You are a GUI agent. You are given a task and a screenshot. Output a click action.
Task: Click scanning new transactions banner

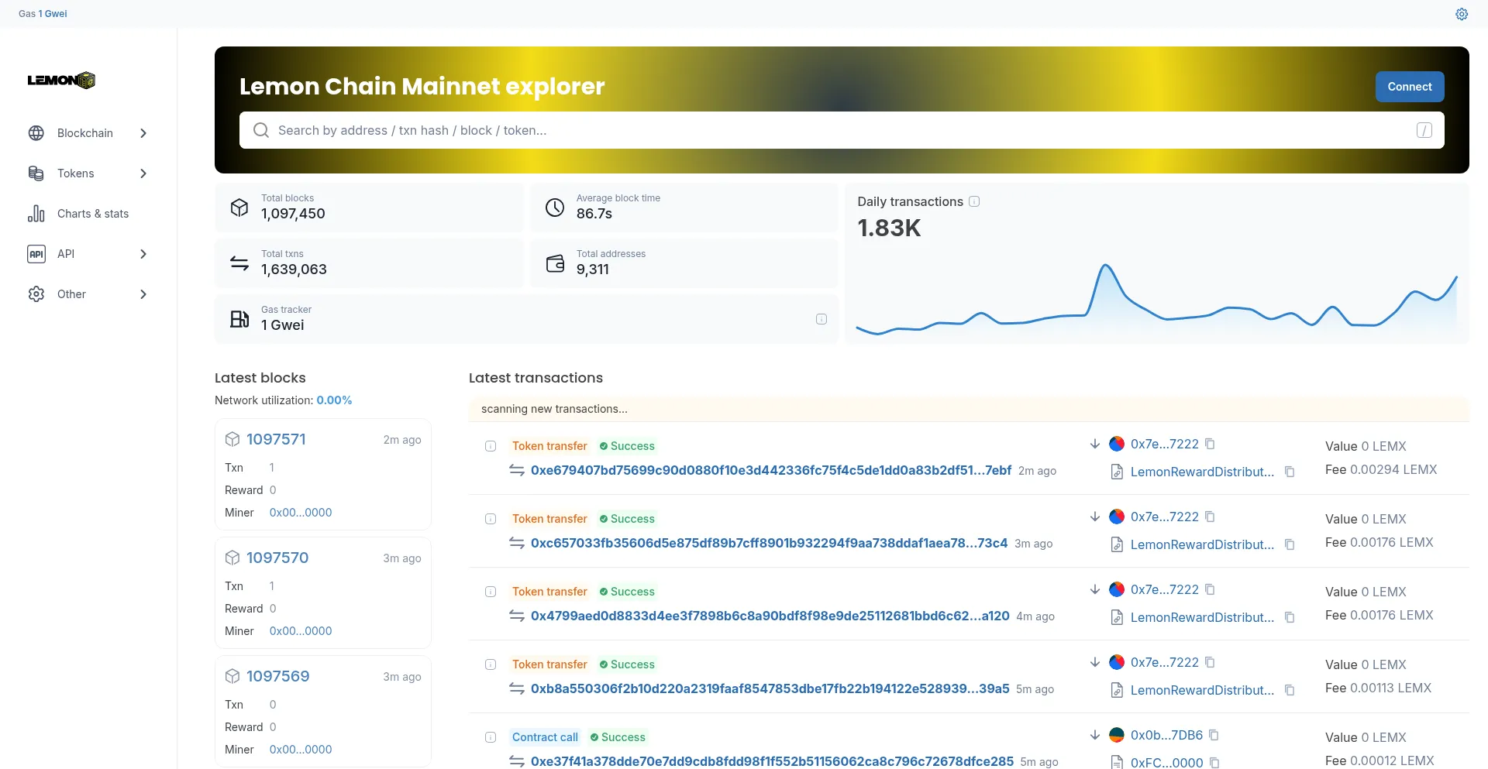(969, 409)
